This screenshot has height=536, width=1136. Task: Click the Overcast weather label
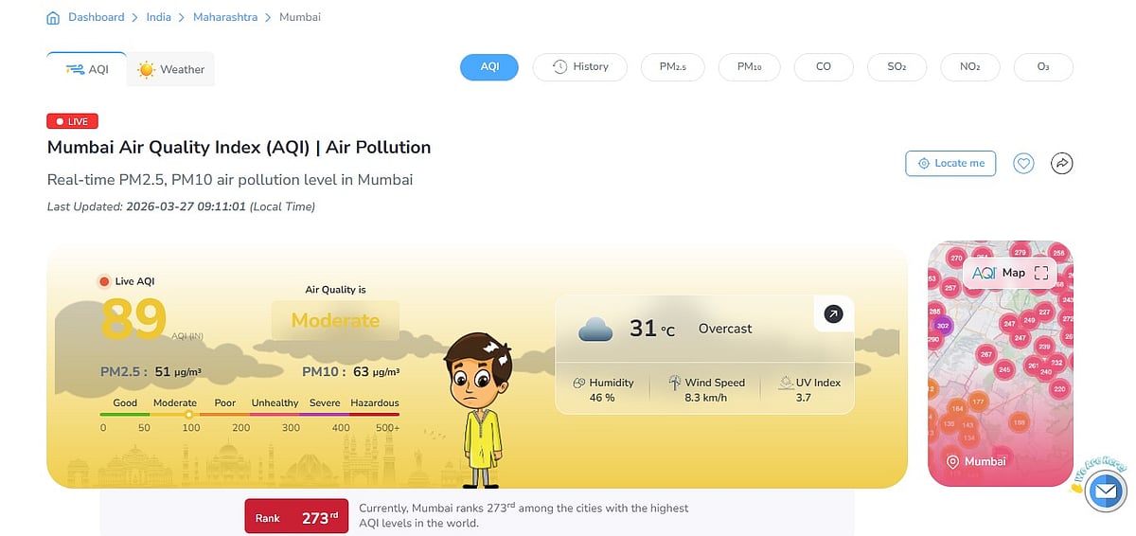pyautogui.click(x=725, y=329)
